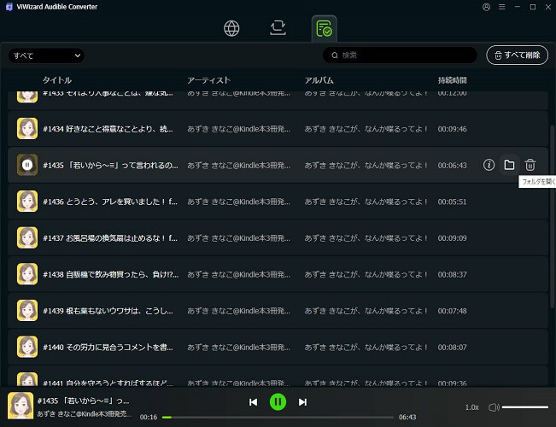Switch to the converting list tab
The width and height of the screenshot is (556, 427).
278,28
